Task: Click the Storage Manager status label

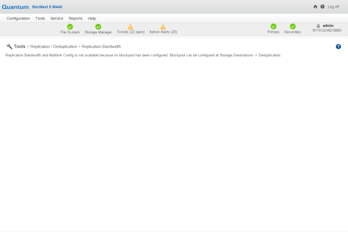Action: 98,32
